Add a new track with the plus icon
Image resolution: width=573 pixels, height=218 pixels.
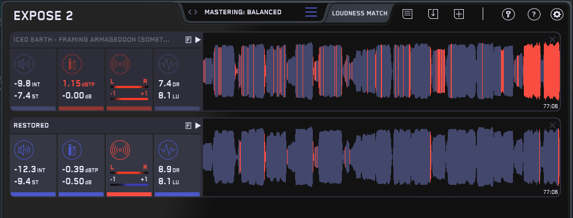(459, 14)
